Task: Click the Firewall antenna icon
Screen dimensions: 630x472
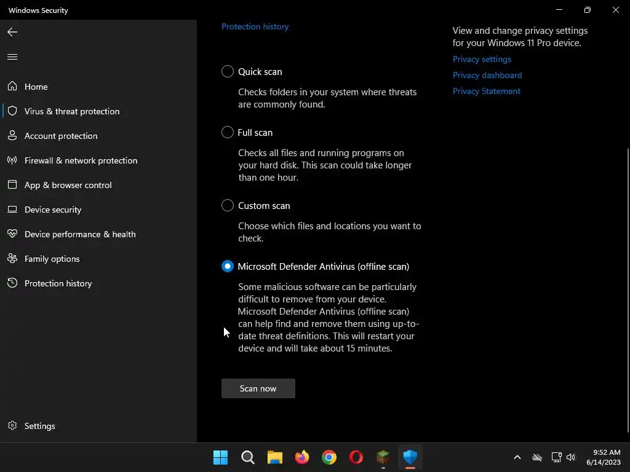Action: pos(12,160)
